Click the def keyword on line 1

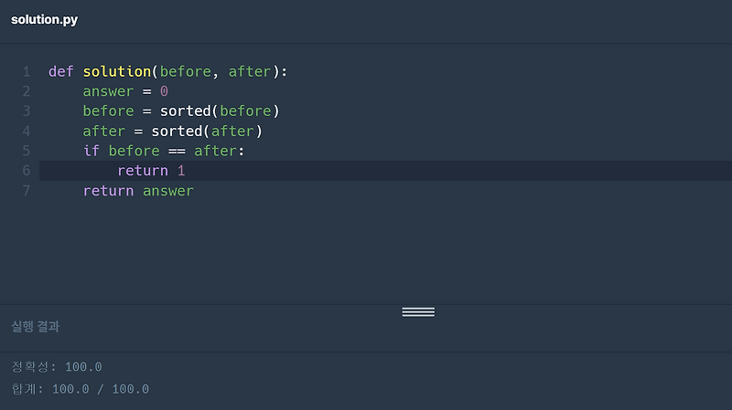[60, 71]
